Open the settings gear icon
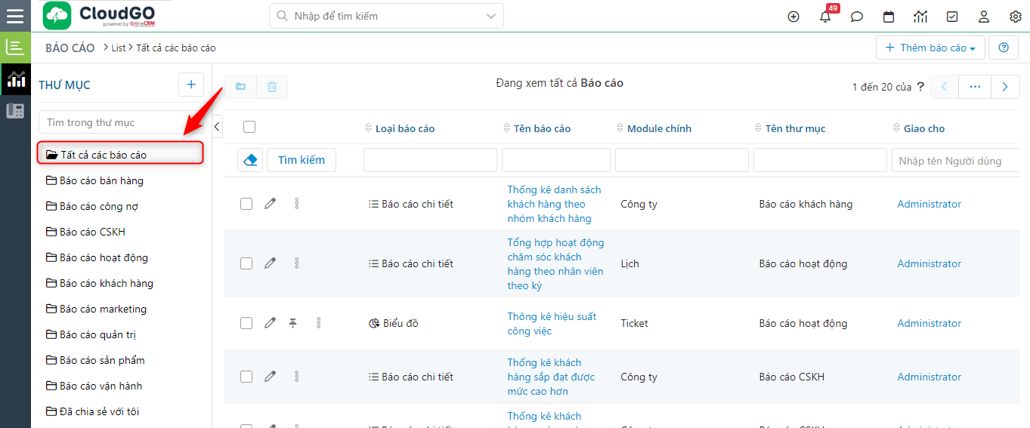This screenshot has height=428, width=1030. [1016, 17]
